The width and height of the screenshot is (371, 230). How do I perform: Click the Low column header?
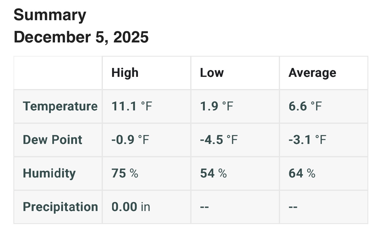(x=212, y=73)
